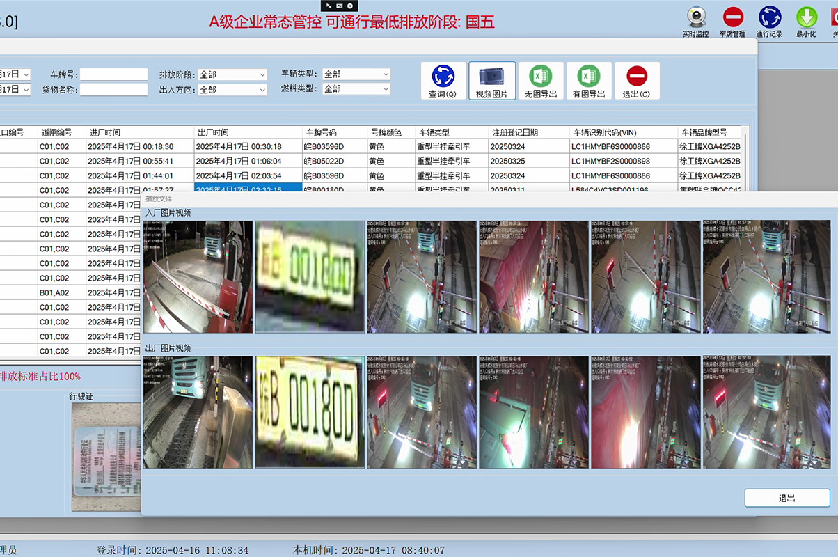
Task: Expand the 车辆类型 dropdown
Action: [356, 74]
